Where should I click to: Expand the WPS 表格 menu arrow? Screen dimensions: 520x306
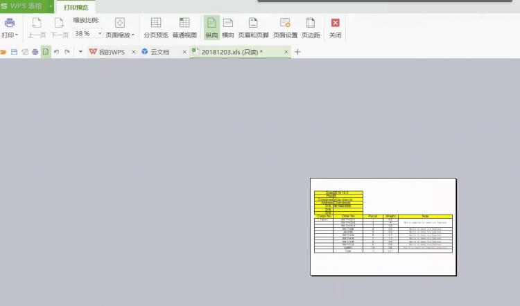pyautogui.click(x=51, y=6)
